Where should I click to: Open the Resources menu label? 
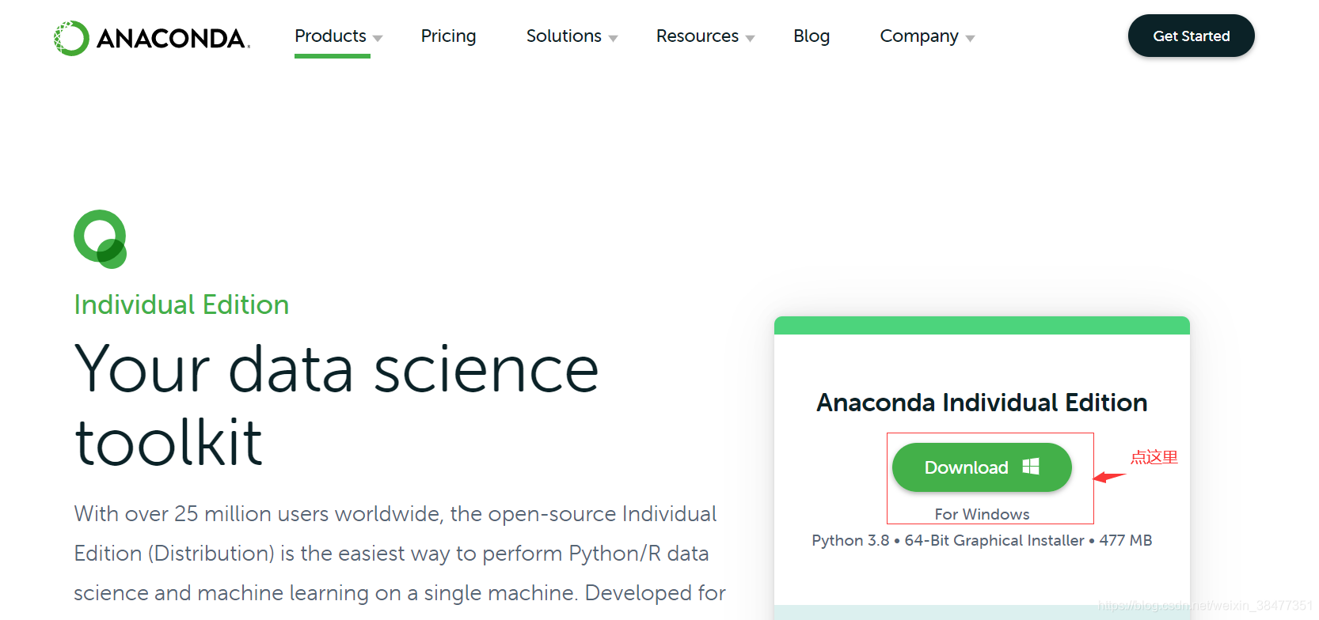point(697,36)
